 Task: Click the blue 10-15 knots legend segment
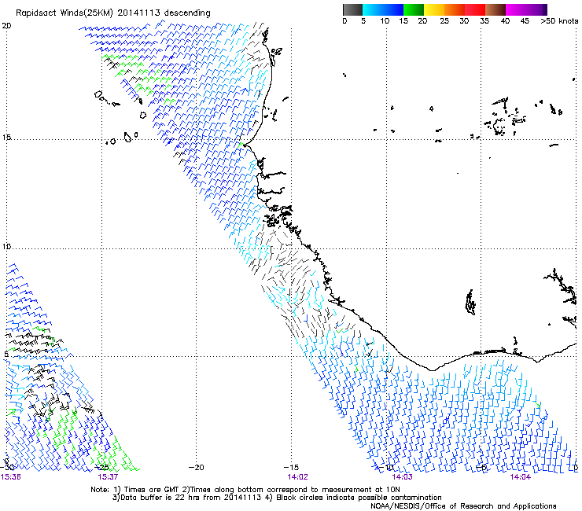point(393,9)
